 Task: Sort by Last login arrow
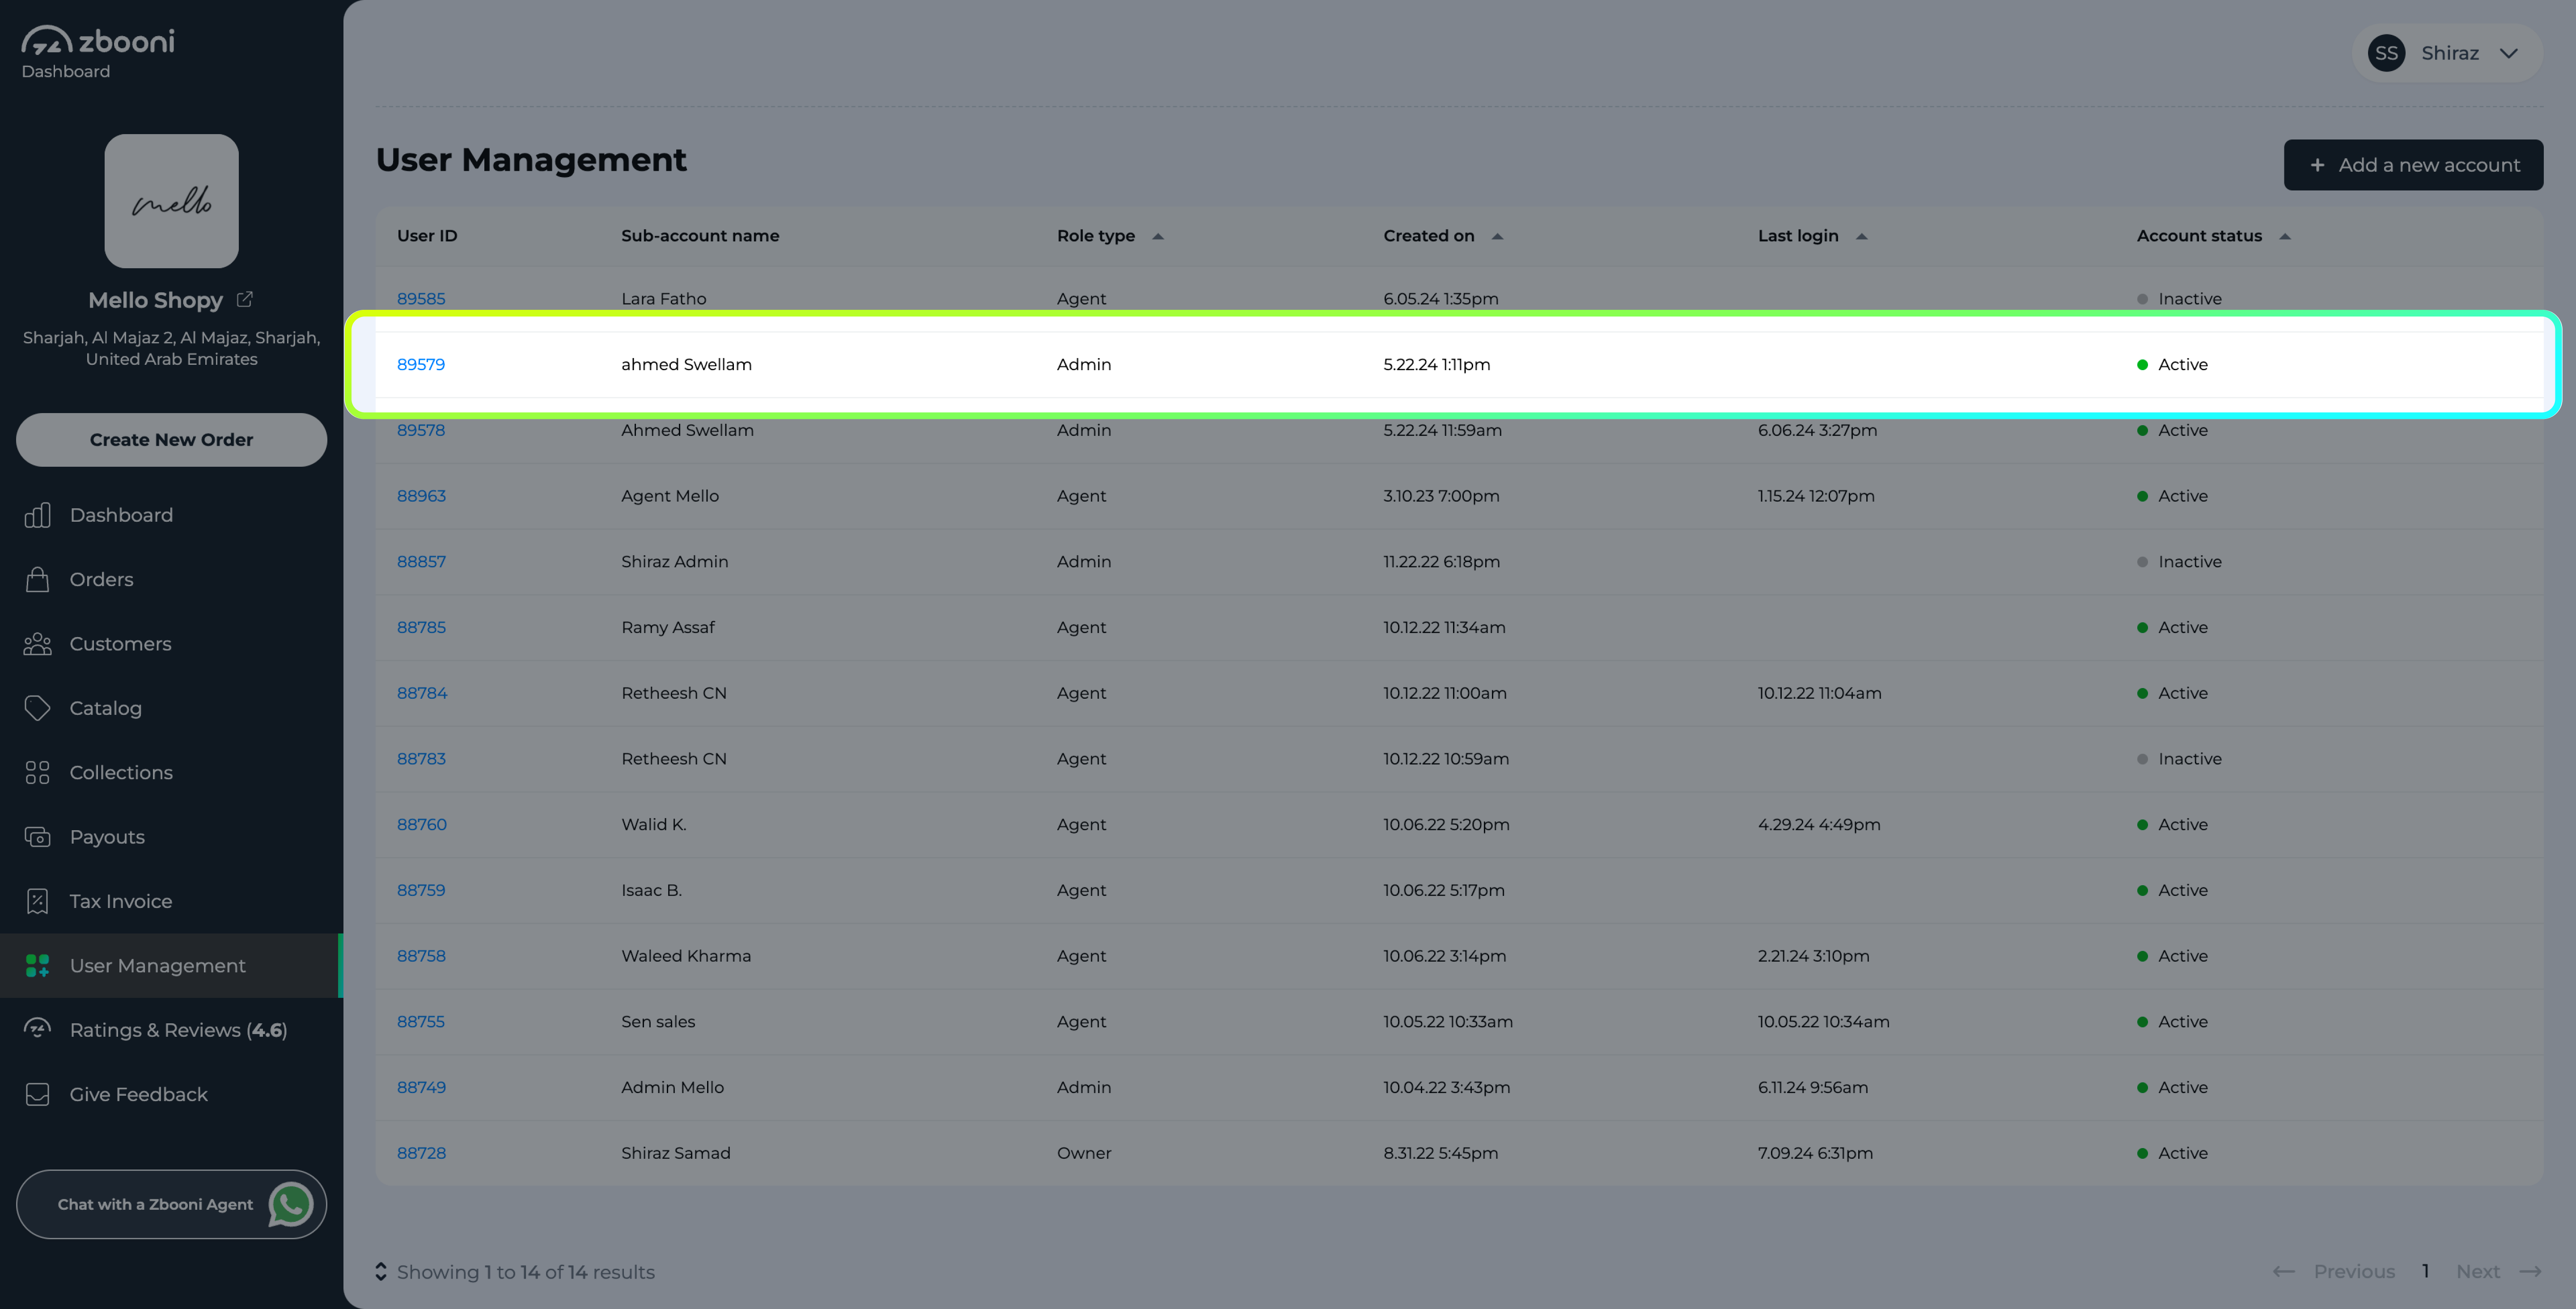[1861, 236]
